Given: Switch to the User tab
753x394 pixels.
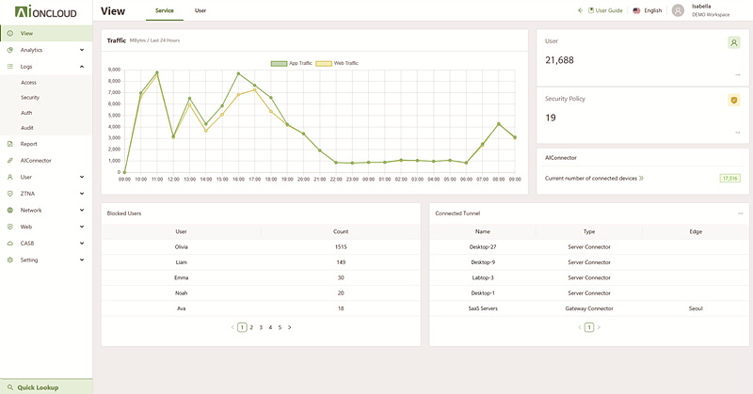Looking at the screenshot, I should [200, 10].
